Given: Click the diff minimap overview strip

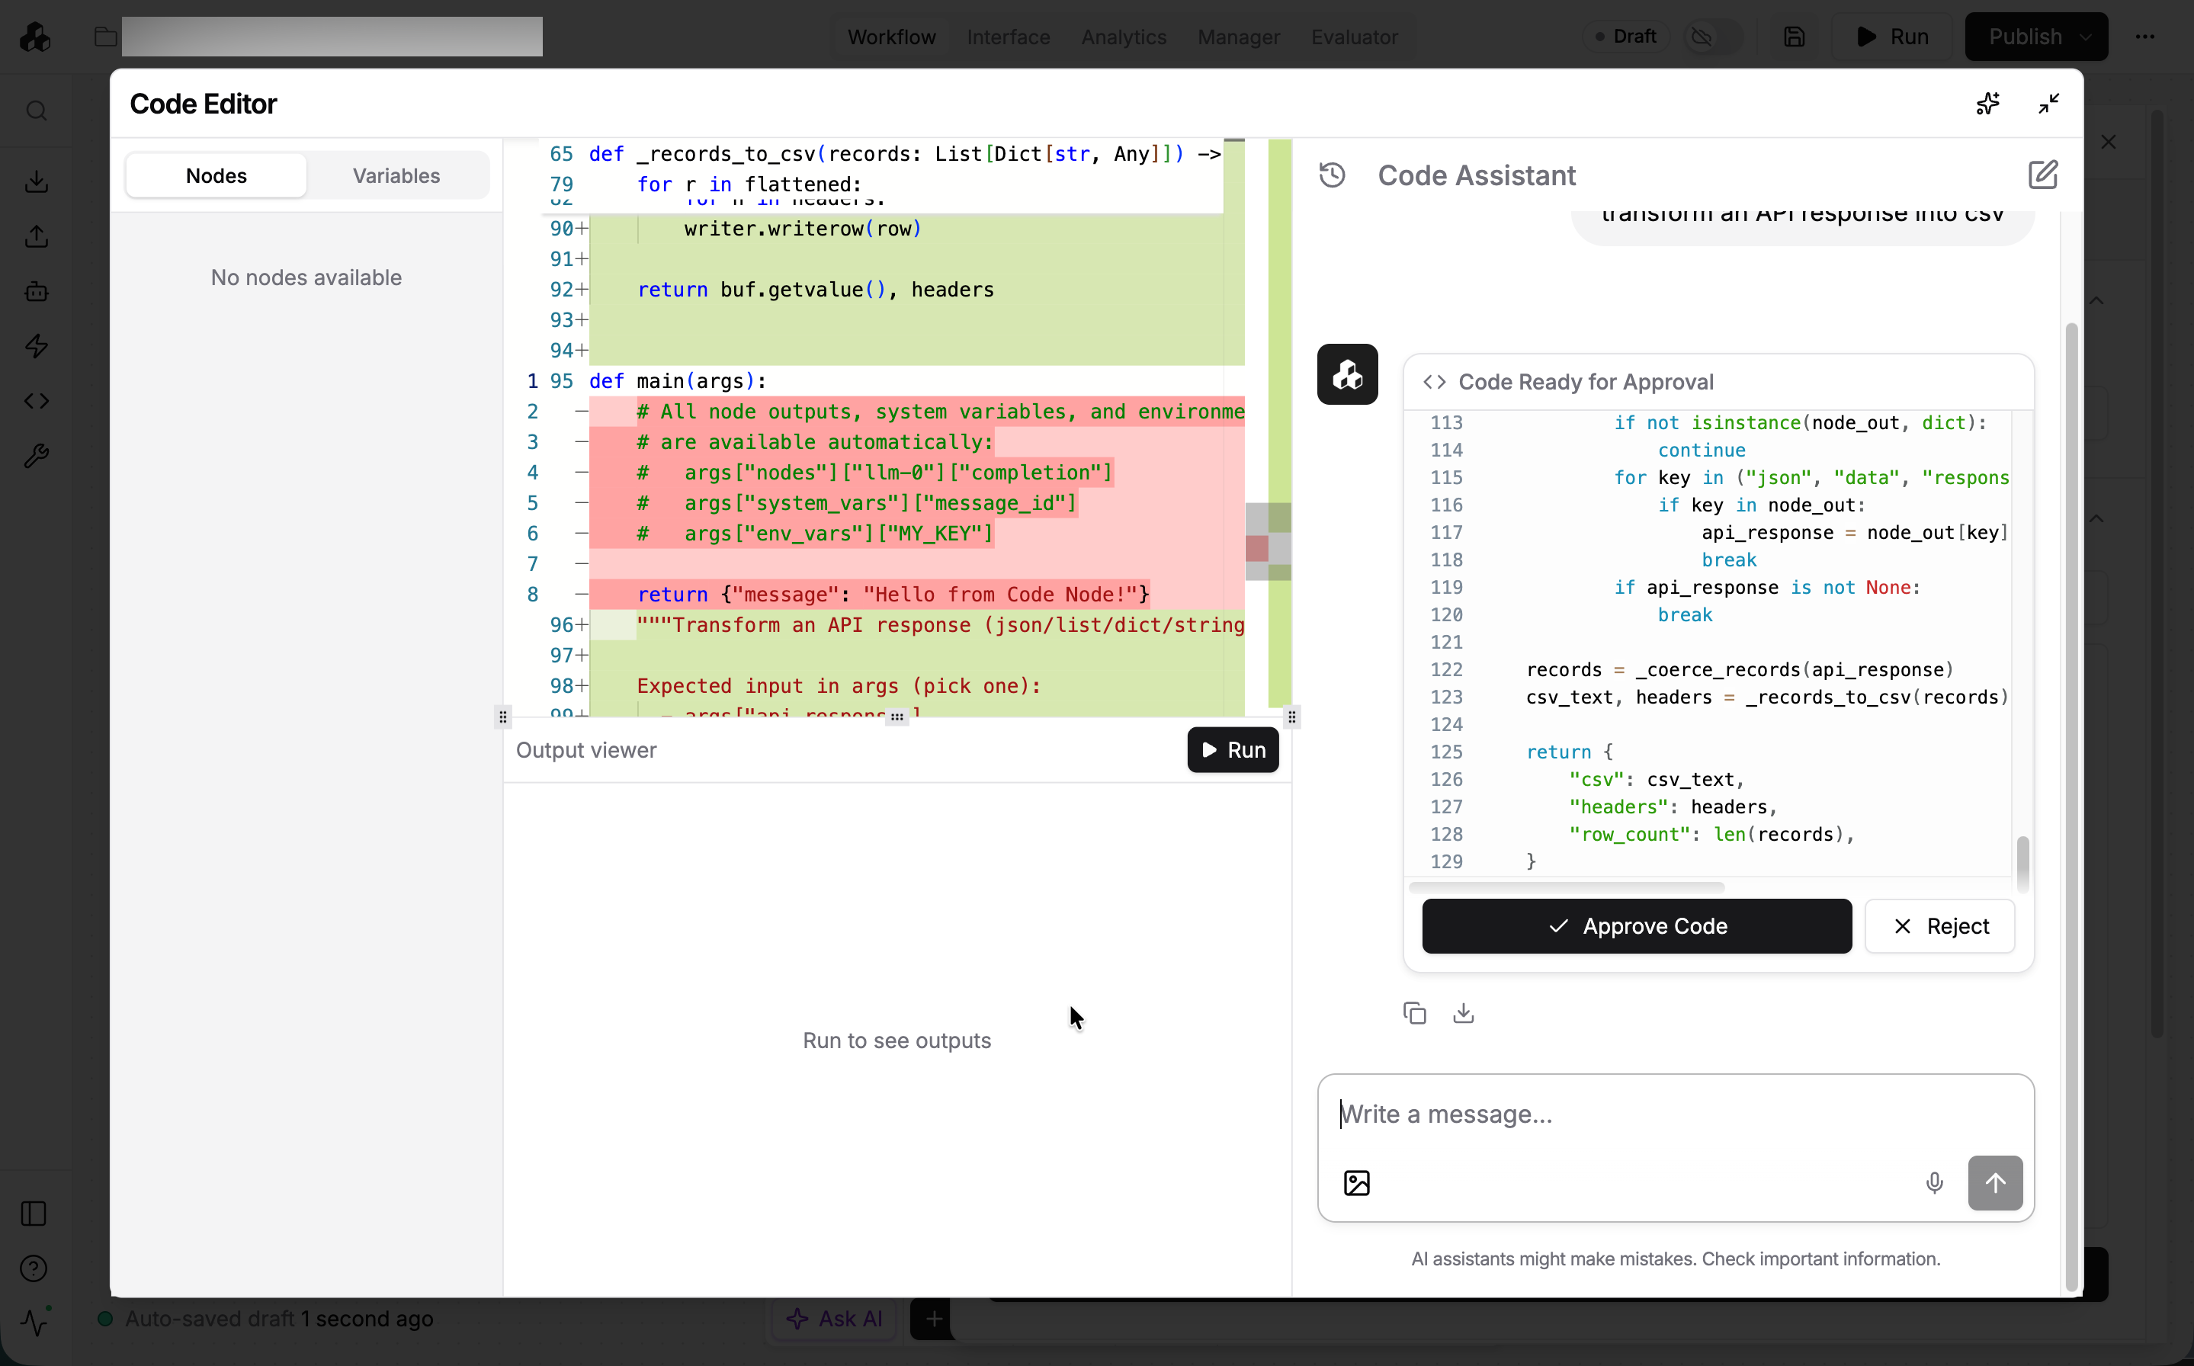Looking at the screenshot, I should 1278,425.
